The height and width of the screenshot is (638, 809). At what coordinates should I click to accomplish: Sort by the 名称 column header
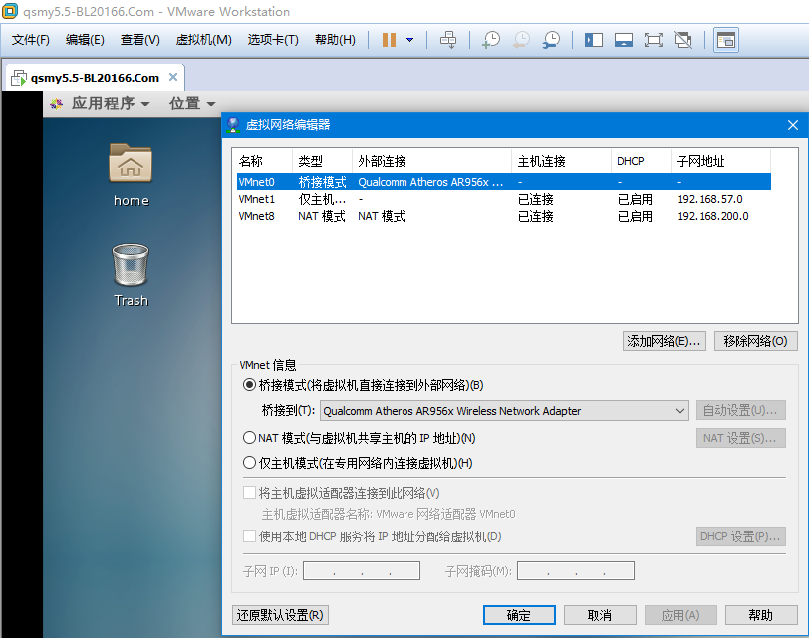[x=263, y=162]
